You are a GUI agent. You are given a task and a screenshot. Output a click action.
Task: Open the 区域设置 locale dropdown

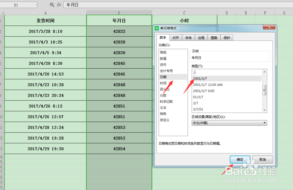click(264, 123)
